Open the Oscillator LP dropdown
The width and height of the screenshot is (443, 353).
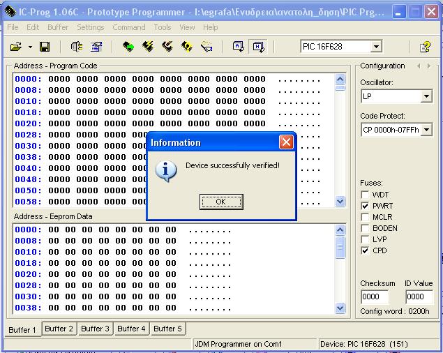pyautogui.click(x=426, y=96)
